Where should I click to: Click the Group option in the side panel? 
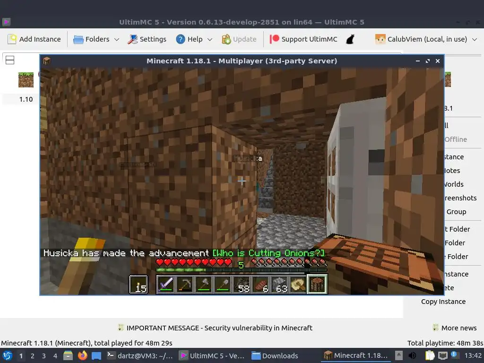tap(456, 212)
